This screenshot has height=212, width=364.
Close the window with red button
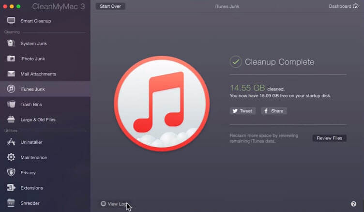[5, 6]
